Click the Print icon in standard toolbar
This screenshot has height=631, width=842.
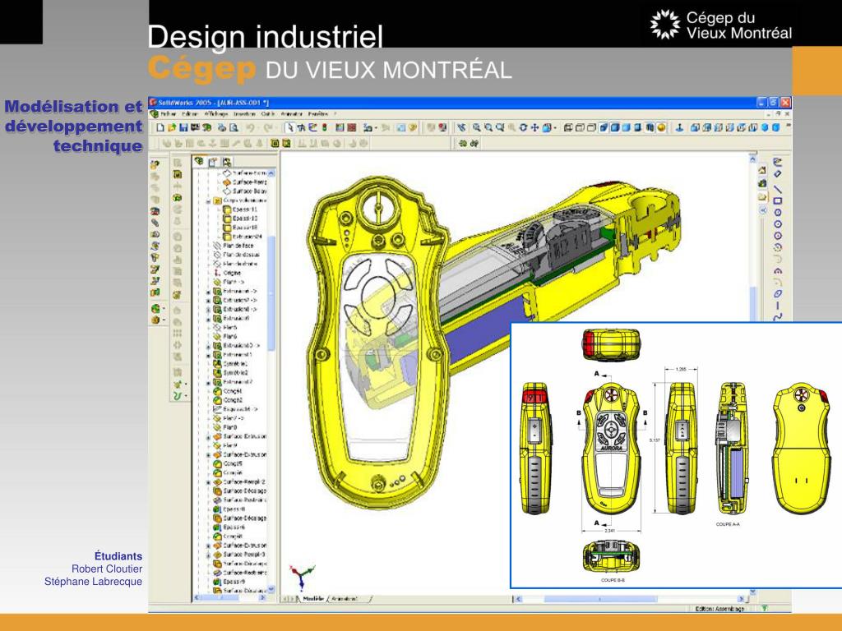tap(222, 127)
